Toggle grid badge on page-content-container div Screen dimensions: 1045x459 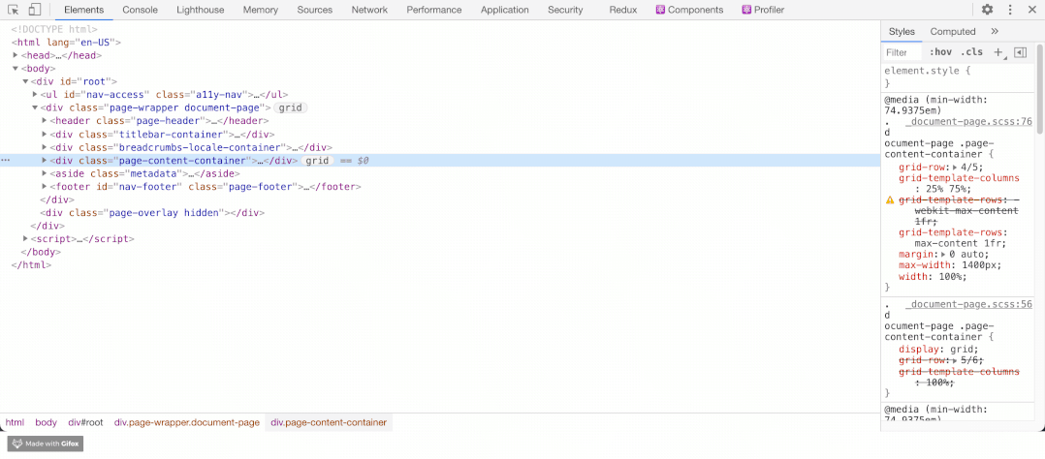pos(317,161)
